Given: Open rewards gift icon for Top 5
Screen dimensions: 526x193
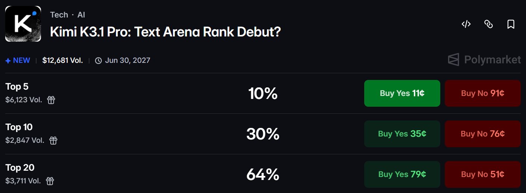Looking at the screenshot, I should [51, 100].
